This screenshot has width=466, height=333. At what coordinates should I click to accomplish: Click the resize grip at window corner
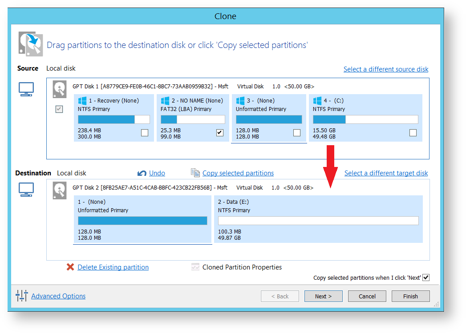(x=436, y=304)
